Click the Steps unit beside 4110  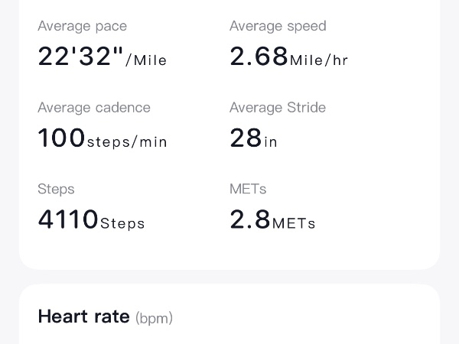click(122, 224)
